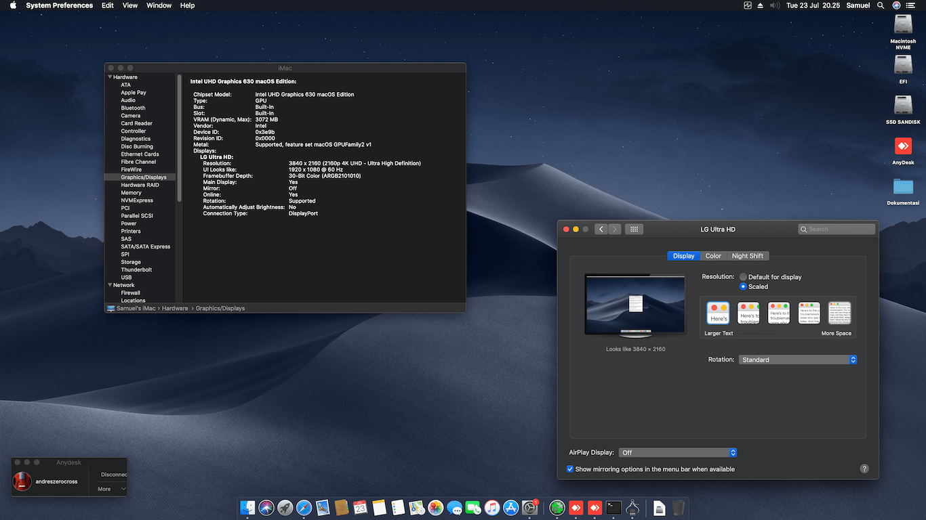Open Terminal from the Dock
This screenshot has height=520, width=926.
pos(613,507)
